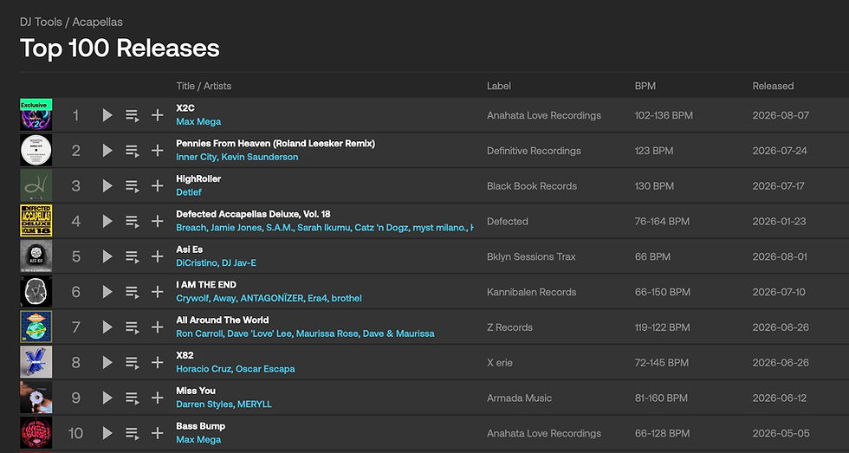Play the X2C release
Viewport: 849px width, 453px height.
click(107, 115)
